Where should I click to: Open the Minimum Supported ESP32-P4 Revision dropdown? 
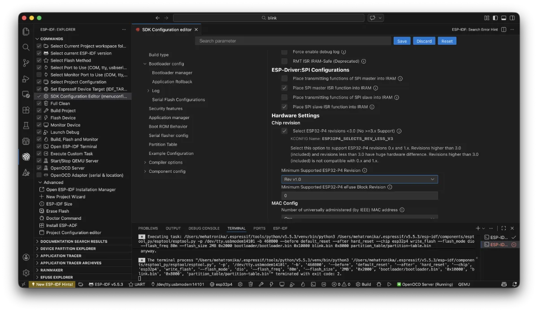pos(359,180)
